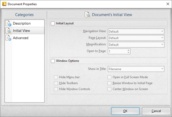Check Open in Full Screen Mode
172x117 pixels.
point(109,77)
